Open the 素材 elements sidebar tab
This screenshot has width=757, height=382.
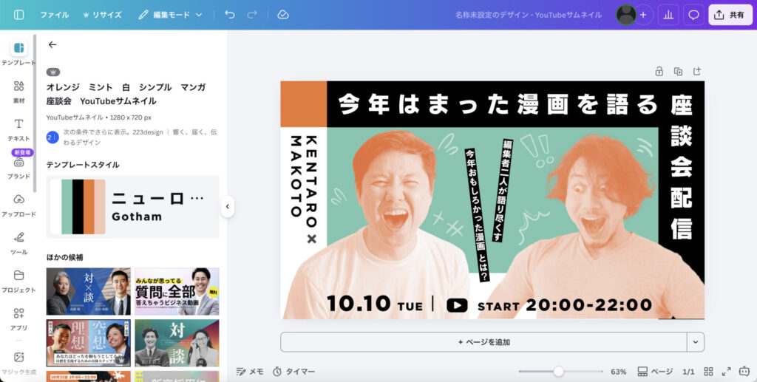click(18, 92)
